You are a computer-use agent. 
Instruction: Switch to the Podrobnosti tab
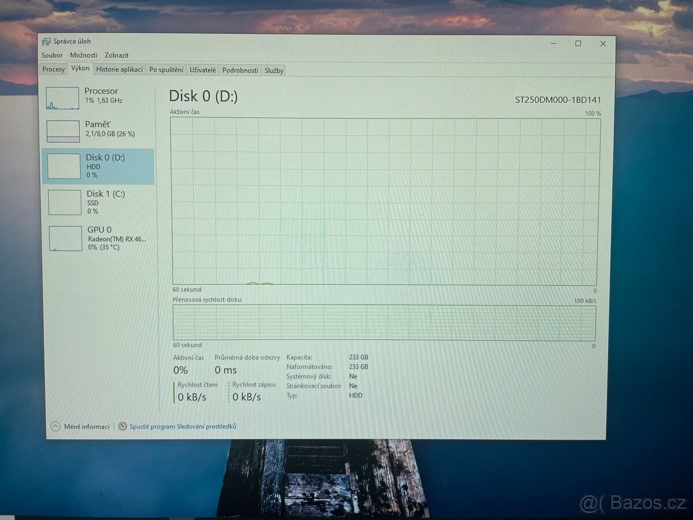[x=240, y=70]
